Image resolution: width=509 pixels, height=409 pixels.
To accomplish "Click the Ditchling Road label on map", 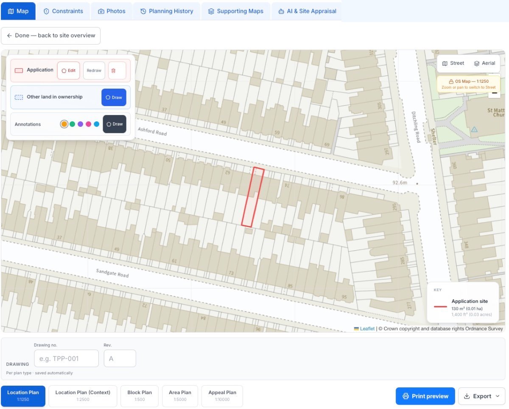I will pos(416,127).
